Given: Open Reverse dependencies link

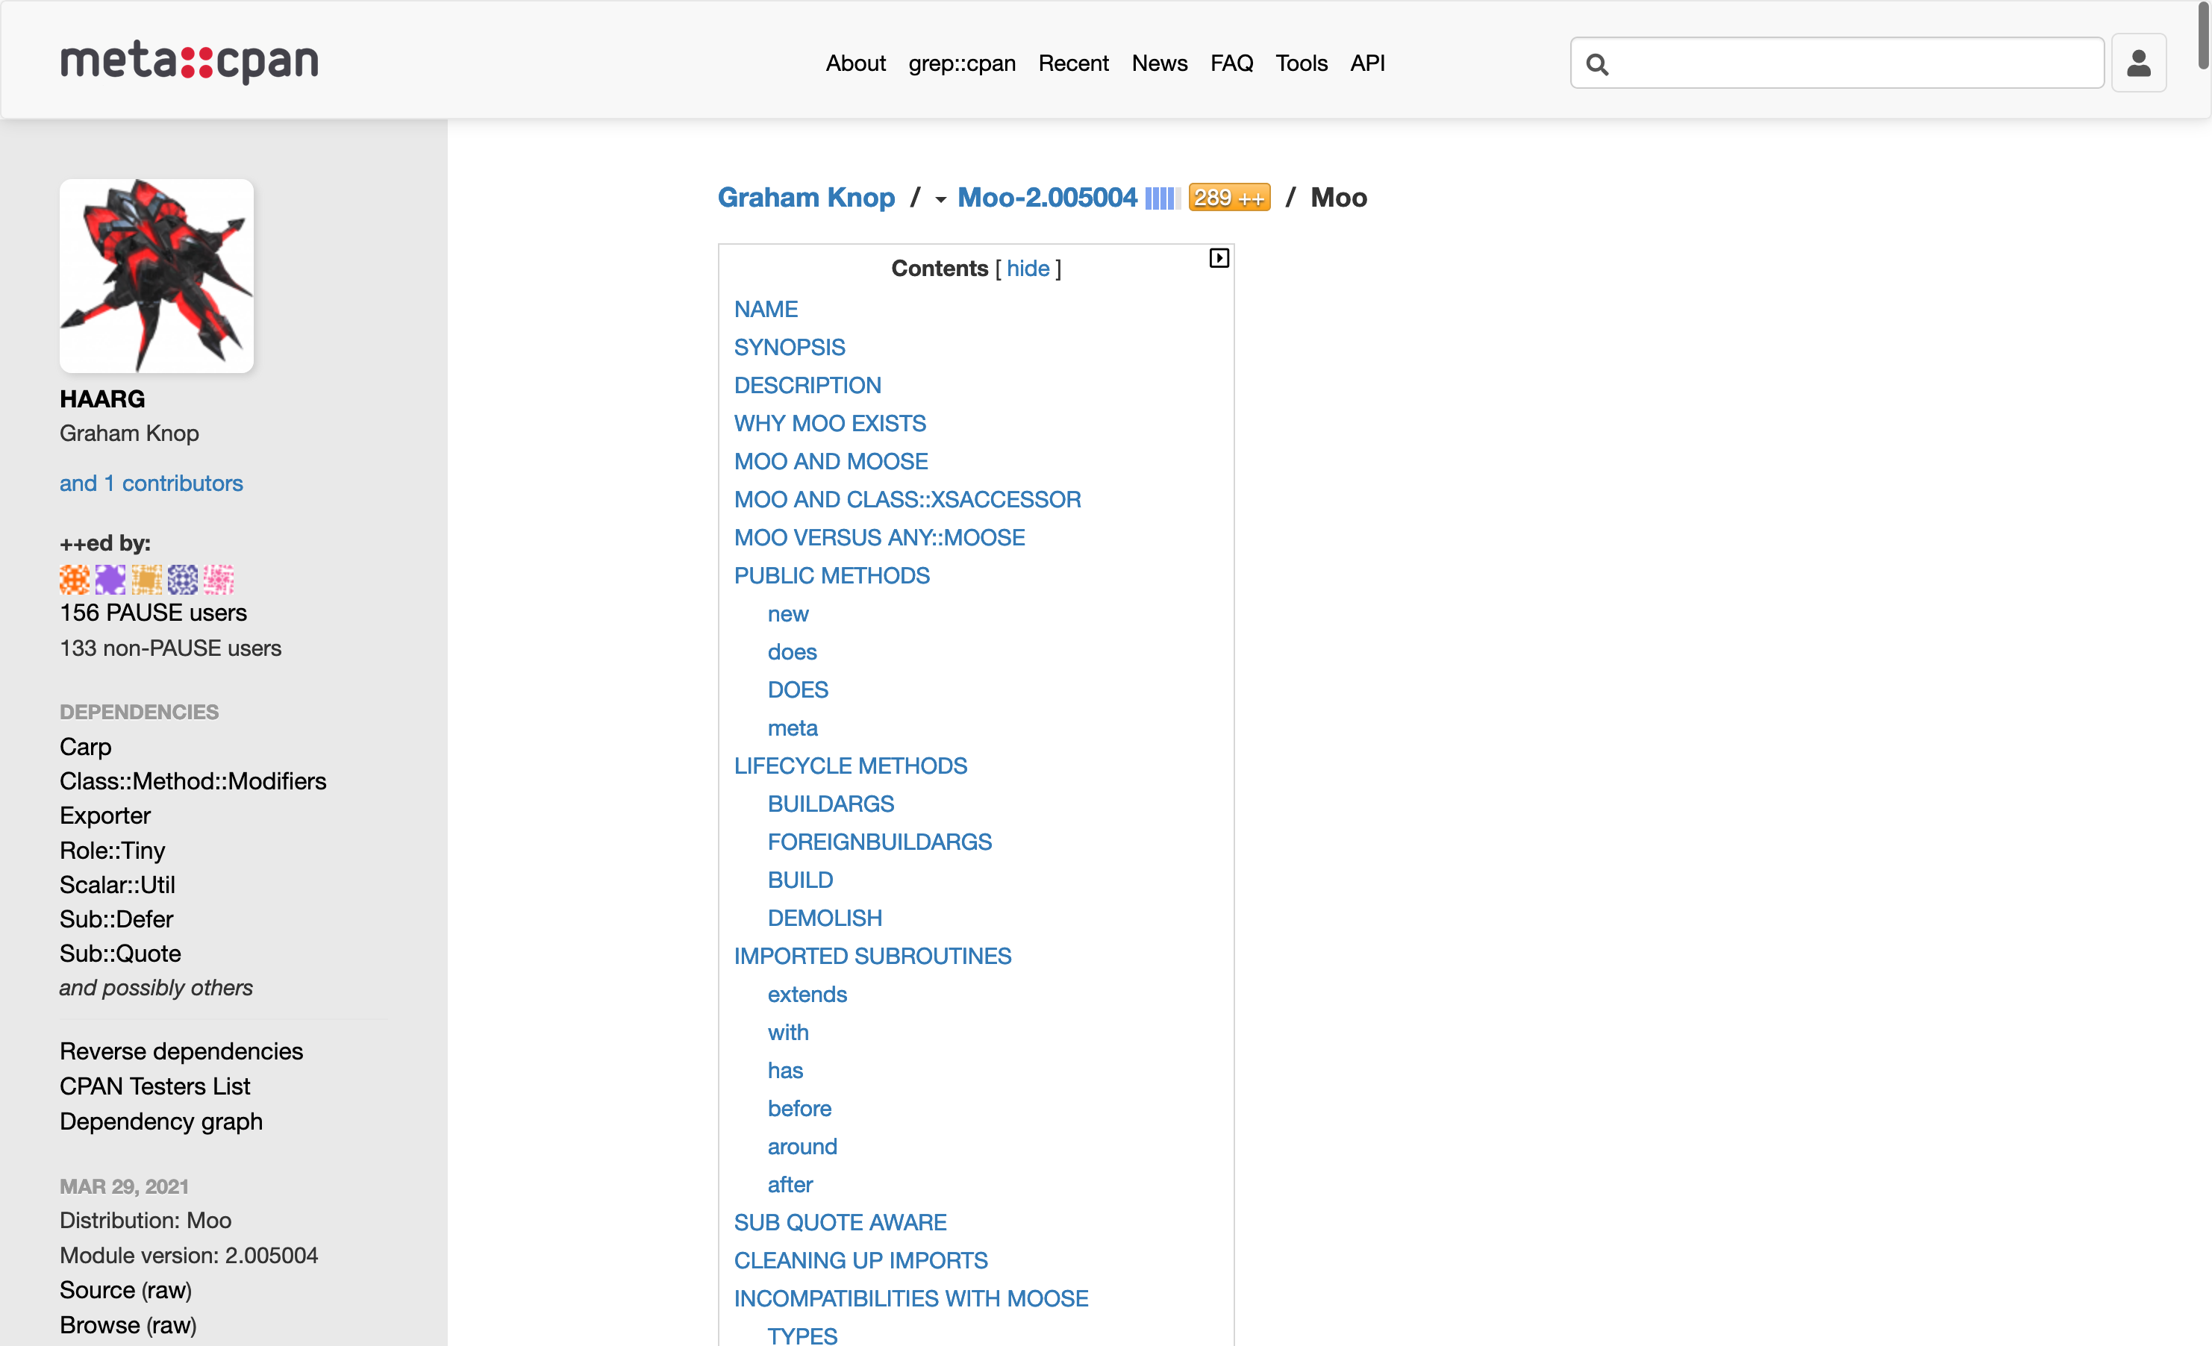Looking at the screenshot, I should 181,1051.
